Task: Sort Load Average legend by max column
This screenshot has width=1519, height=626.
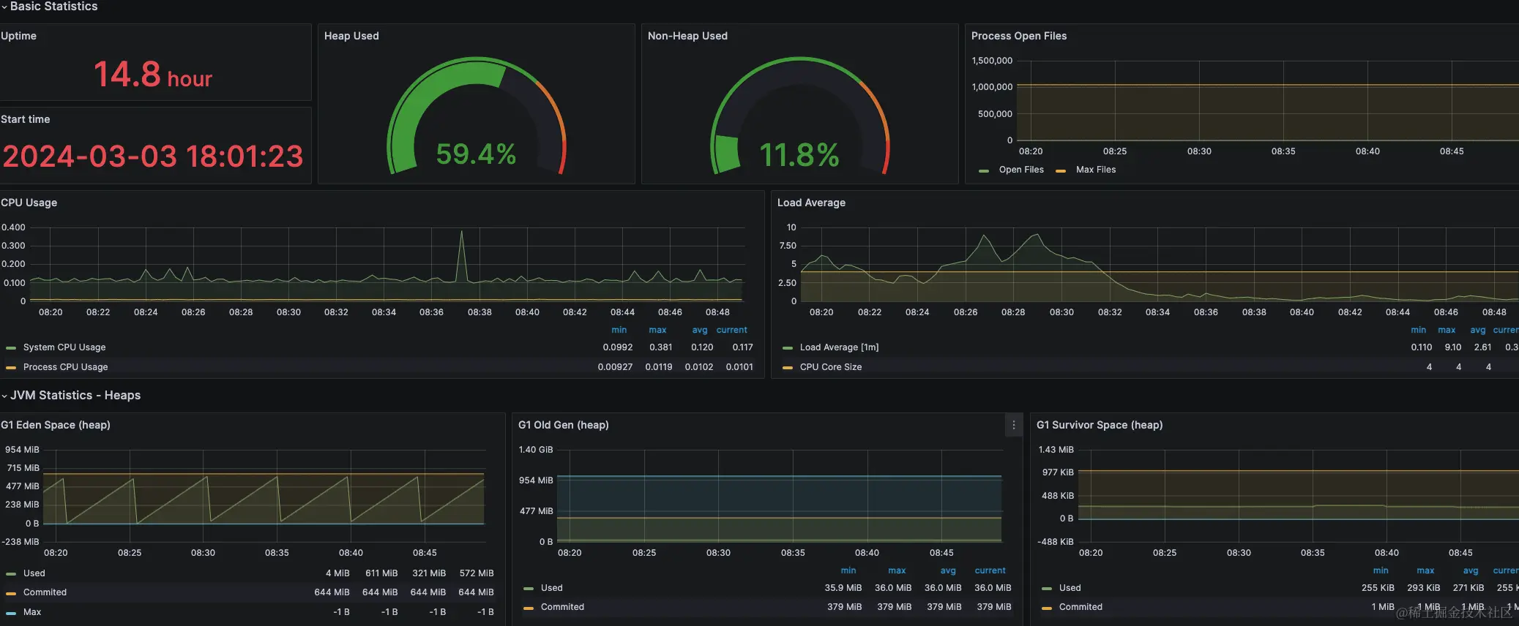Action: tap(1447, 330)
